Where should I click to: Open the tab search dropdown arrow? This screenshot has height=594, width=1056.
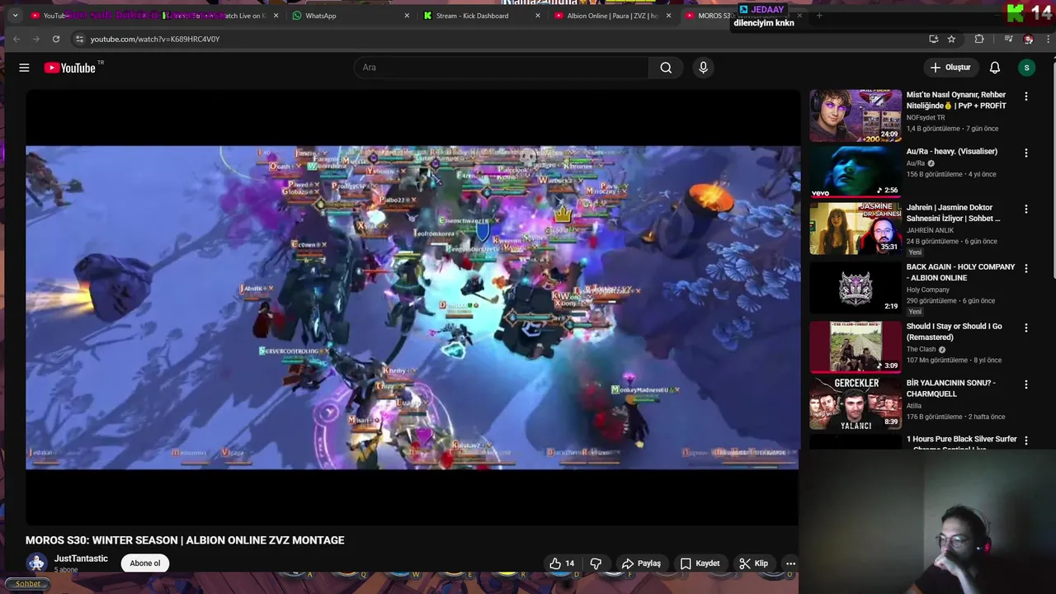point(15,16)
